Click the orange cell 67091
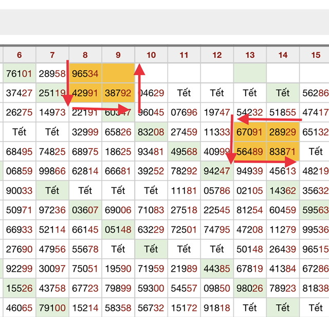This screenshot has width=329, height=317. 250,132
